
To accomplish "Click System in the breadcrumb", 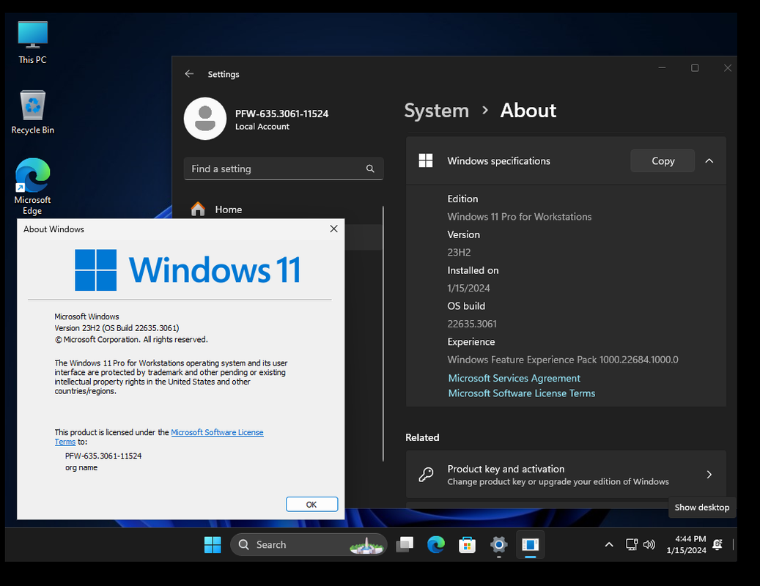I will 436,111.
